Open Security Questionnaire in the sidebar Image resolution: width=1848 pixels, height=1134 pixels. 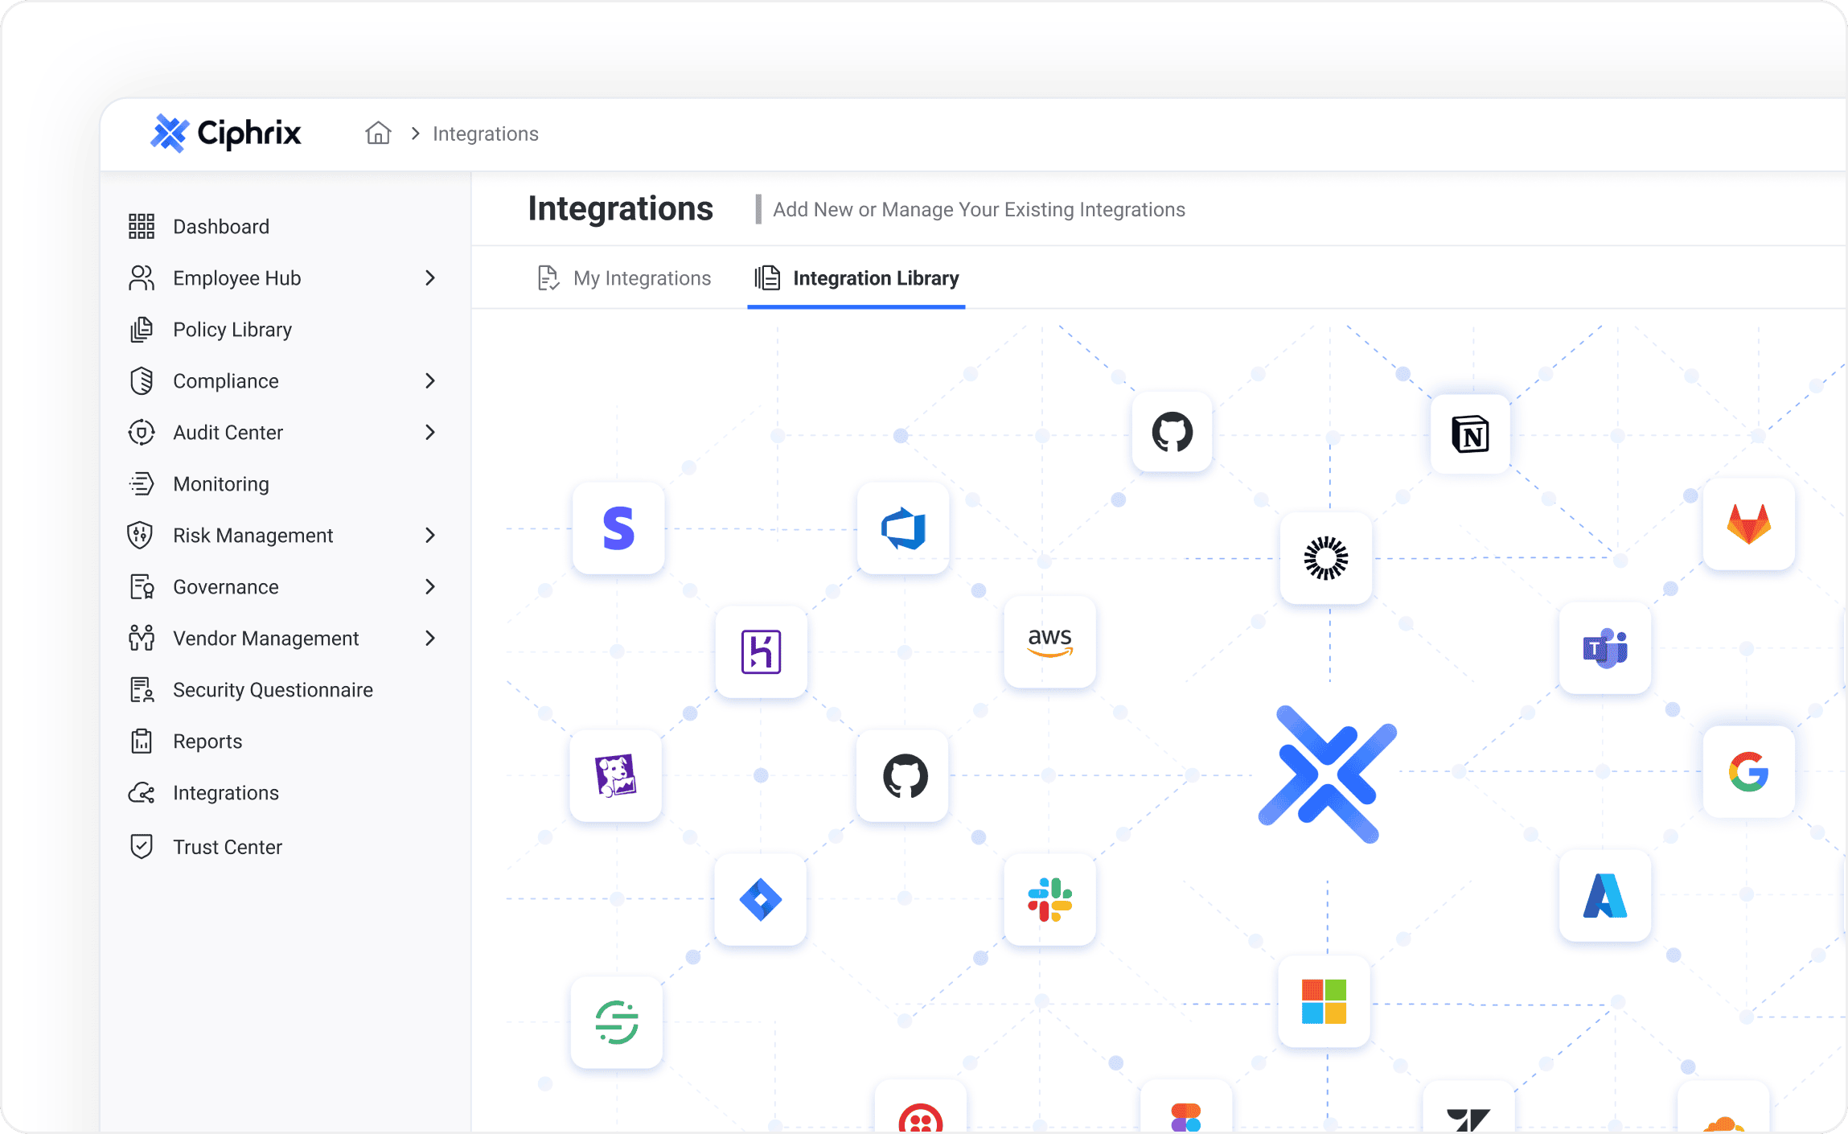click(273, 690)
